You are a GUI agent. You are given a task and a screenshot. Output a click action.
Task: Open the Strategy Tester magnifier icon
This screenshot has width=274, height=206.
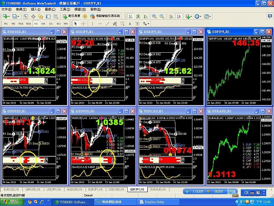pos(56,16)
